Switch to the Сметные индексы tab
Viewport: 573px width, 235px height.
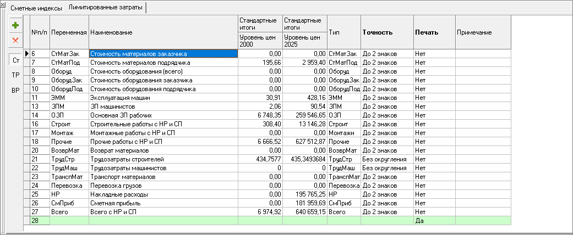tap(34, 8)
